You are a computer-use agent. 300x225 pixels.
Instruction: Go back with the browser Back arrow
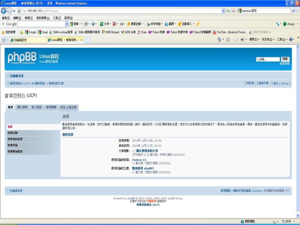click(3, 11)
